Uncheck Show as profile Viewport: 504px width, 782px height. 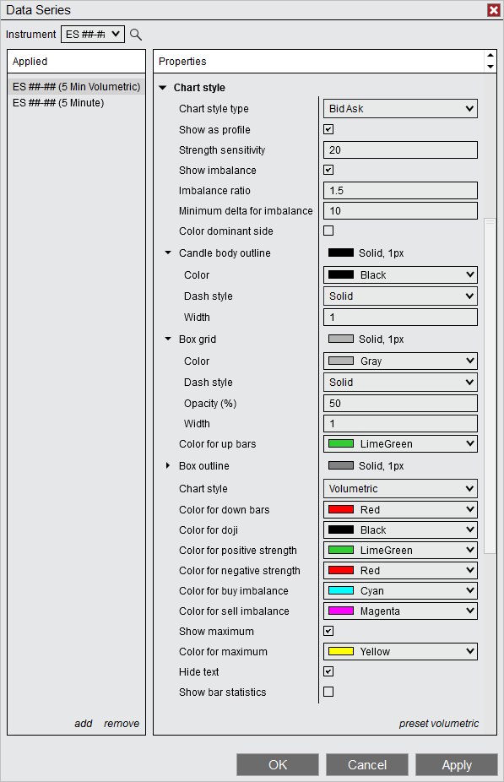(328, 129)
